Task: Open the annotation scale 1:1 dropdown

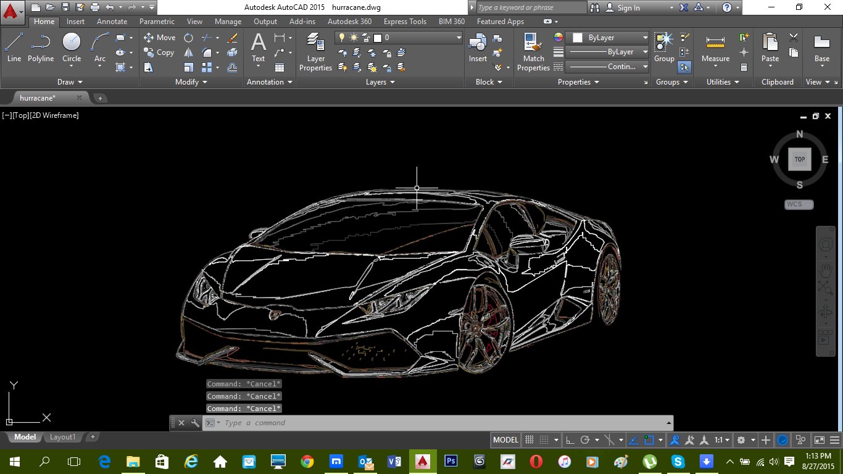Action: 722,440
